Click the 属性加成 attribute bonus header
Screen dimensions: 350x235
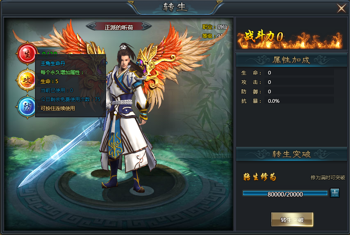(291, 60)
